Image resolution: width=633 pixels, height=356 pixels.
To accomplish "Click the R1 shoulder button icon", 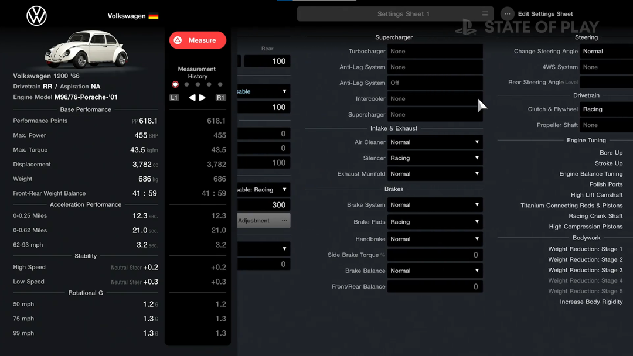I will coord(220,98).
